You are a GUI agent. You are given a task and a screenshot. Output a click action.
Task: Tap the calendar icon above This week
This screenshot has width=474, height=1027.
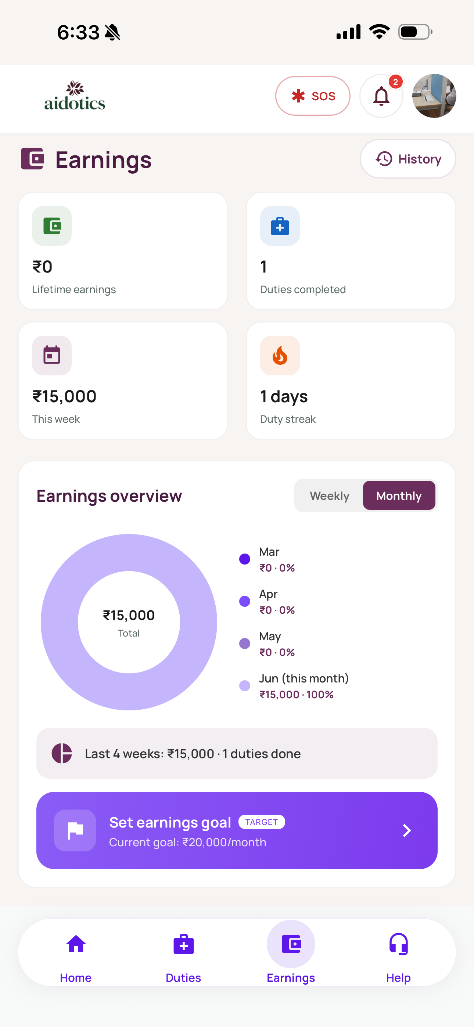pos(52,356)
